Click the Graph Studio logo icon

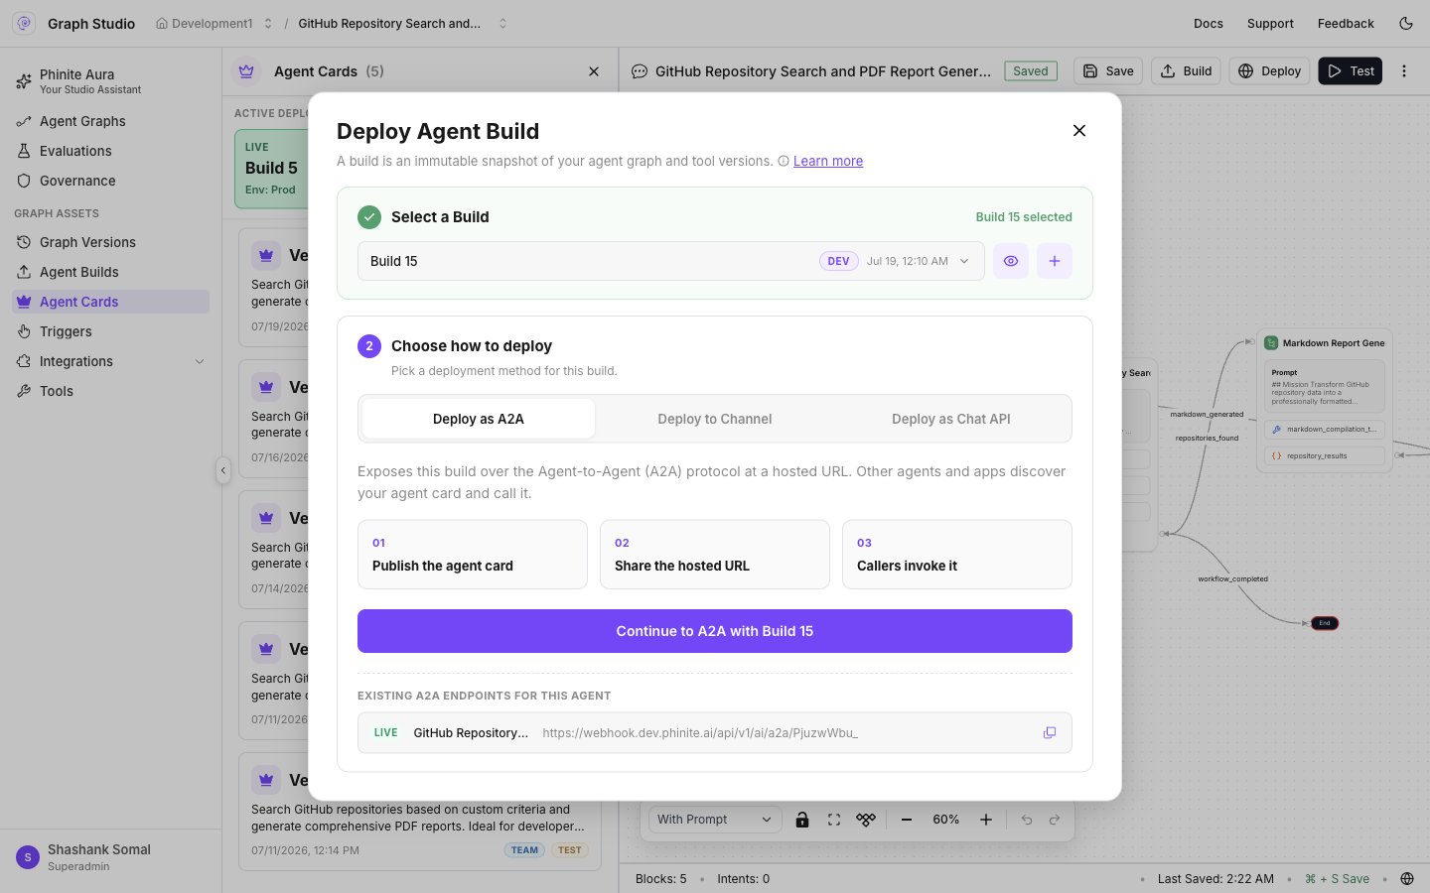(24, 23)
